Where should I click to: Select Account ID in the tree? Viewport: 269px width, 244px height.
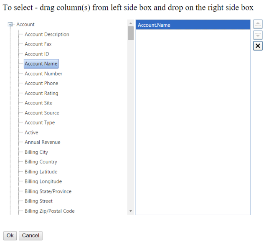click(x=37, y=54)
